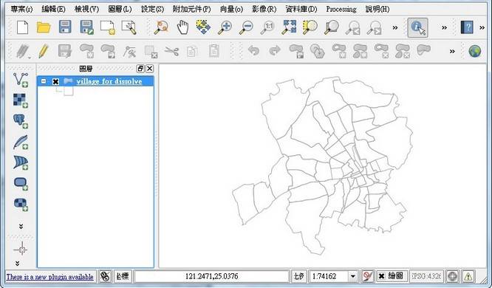Select the Zoom Out magnifier tool

(x=246, y=27)
